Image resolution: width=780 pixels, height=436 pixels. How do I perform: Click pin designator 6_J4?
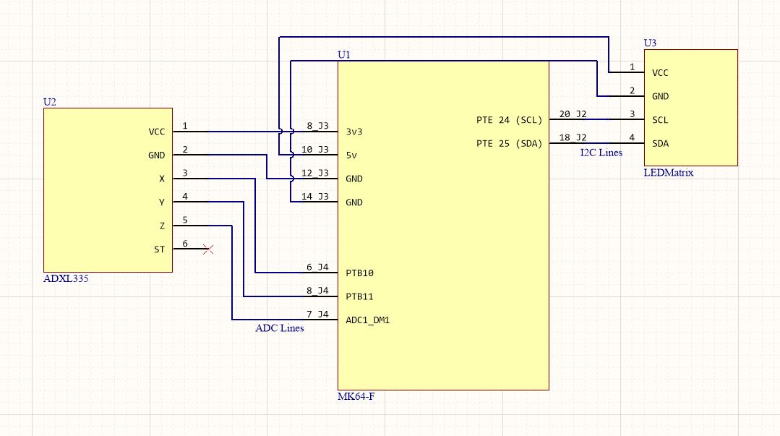317,268
